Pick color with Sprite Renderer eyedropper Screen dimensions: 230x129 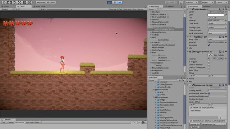click(226, 15)
